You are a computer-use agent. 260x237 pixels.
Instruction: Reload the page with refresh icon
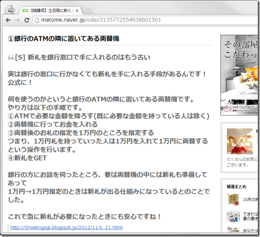click(27, 20)
